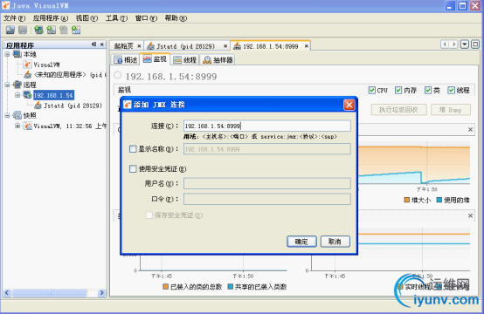
Task: Click the 本地 computer icon in tree
Action: 17,55
